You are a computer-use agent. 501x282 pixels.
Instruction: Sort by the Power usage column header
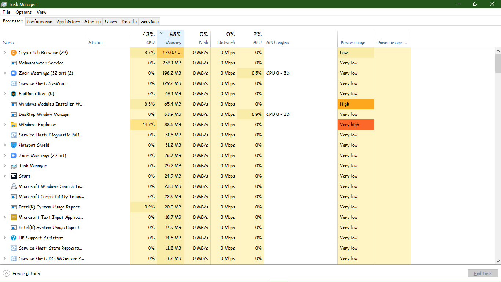pyautogui.click(x=356, y=38)
